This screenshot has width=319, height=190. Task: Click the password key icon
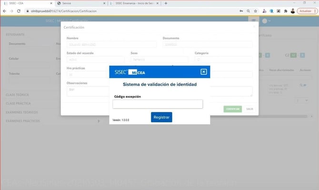click(241, 11)
